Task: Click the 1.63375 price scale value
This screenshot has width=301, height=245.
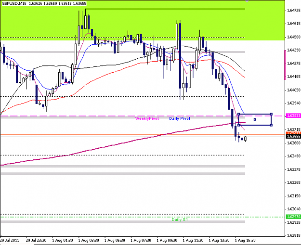Action: [x=294, y=169]
